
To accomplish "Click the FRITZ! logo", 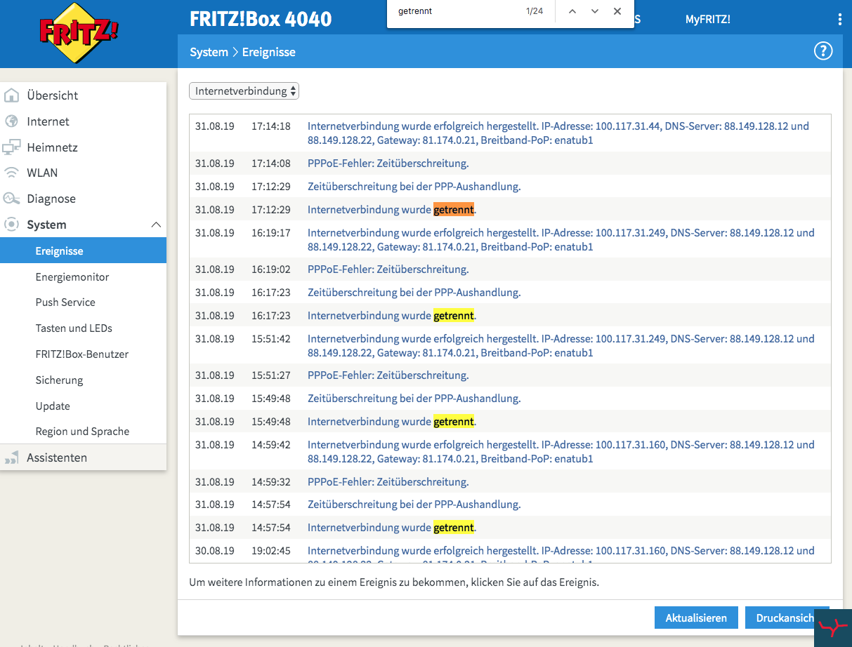I will coord(79,33).
